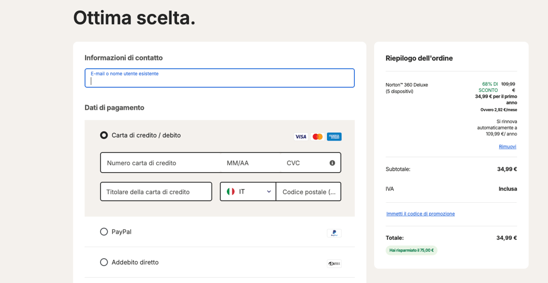Click the Si rinnova automaticamente notice
The image size is (548, 283).
point(497,127)
